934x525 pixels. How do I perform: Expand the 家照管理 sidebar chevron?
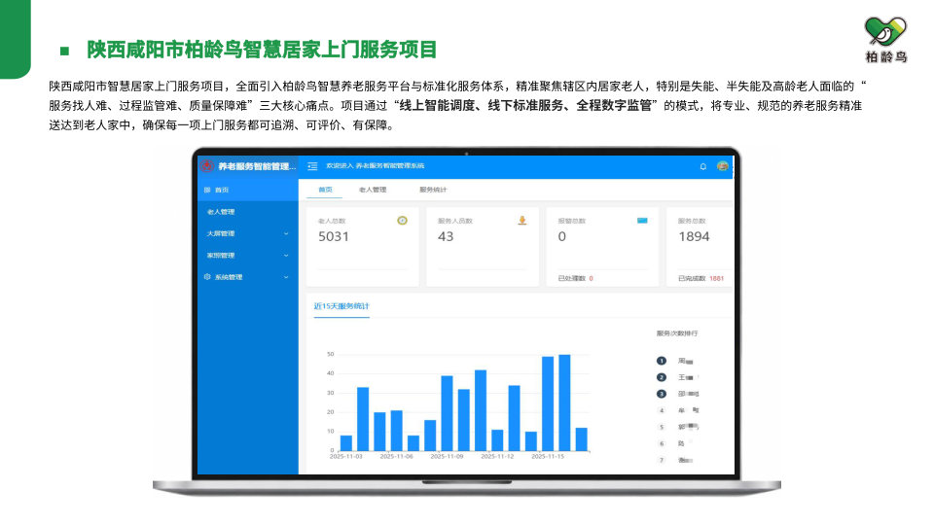click(286, 256)
